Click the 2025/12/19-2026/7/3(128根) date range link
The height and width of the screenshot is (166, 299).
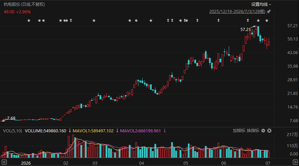pos(237,12)
